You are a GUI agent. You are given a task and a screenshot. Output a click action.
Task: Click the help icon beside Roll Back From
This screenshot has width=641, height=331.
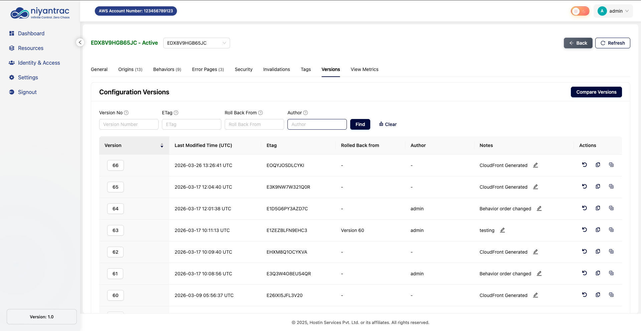tap(260, 113)
